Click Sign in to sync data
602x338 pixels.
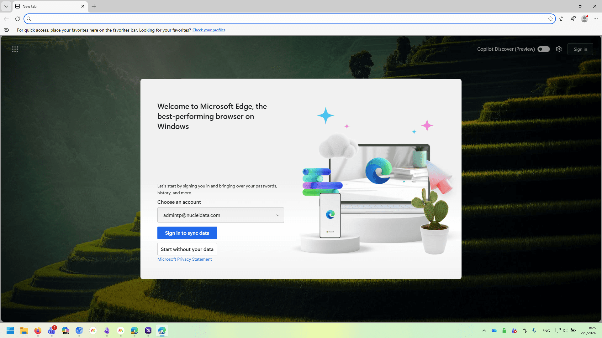[187, 233]
